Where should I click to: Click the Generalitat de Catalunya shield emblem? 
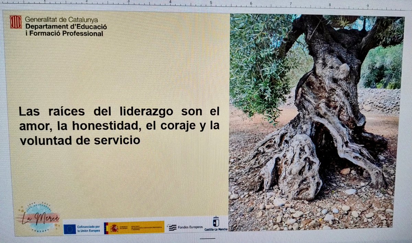(x=16, y=22)
